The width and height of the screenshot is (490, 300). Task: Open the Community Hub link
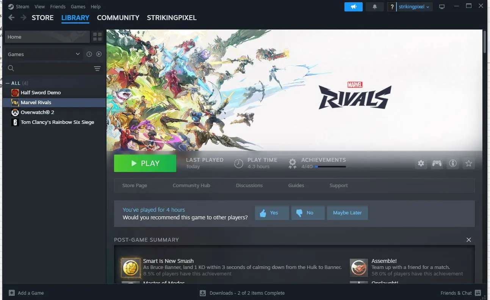[x=191, y=186]
